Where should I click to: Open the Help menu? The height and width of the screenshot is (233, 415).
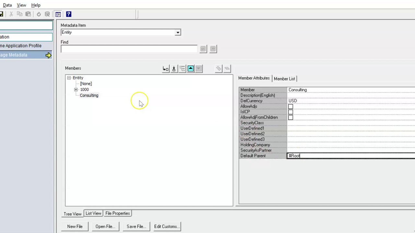point(36,5)
